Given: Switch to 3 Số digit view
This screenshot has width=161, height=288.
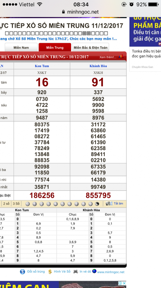Looking at the screenshot, I should 16,204.
